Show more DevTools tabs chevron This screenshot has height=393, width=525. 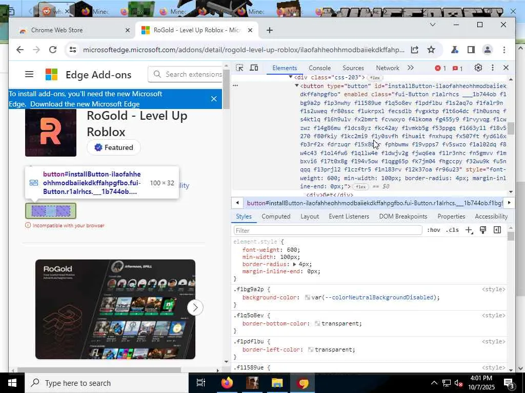411,68
